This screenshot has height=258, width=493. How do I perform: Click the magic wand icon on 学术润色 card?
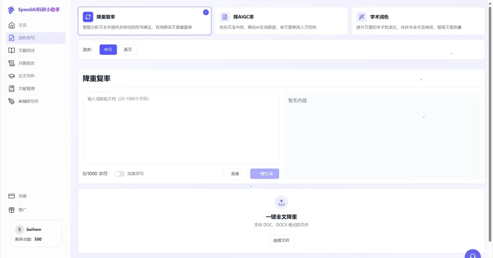point(361,17)
